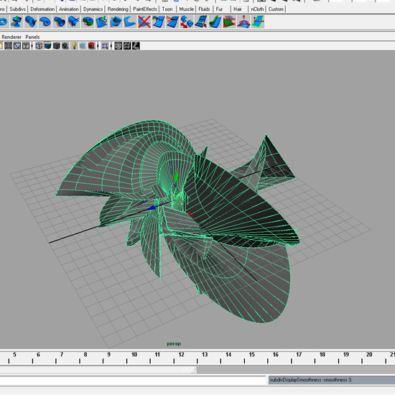Open the Toon shelf tab
395x395 pixels.
click(167, 9)
